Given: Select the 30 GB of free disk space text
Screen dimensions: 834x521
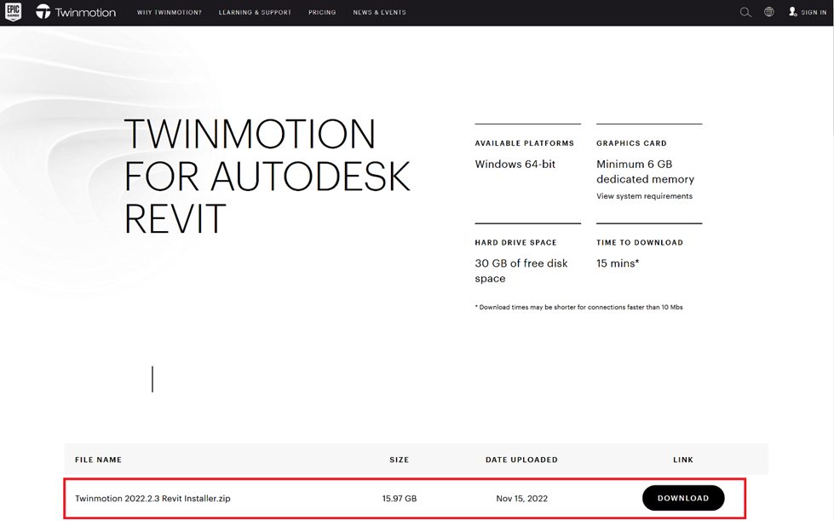Looking at the screenshot, I should coord(521,271).
